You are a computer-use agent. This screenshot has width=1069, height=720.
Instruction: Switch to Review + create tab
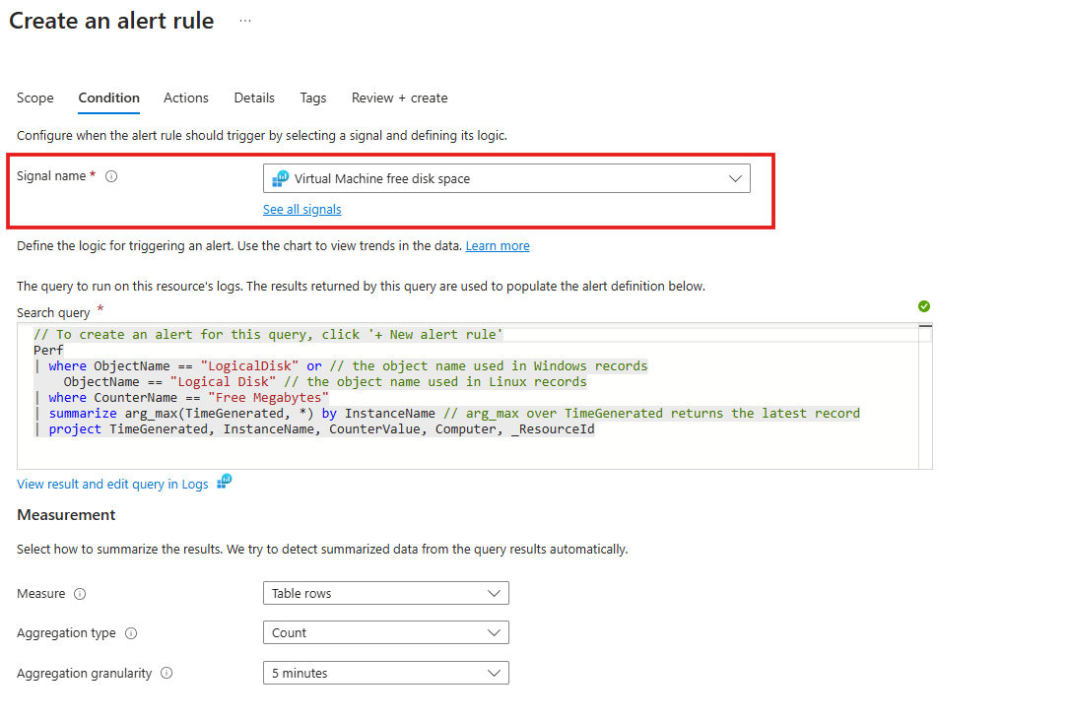[399, 98]
